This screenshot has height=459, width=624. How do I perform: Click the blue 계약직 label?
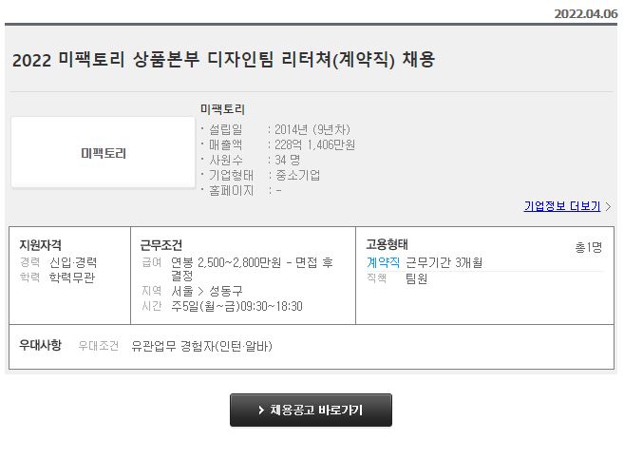[383, 262]
